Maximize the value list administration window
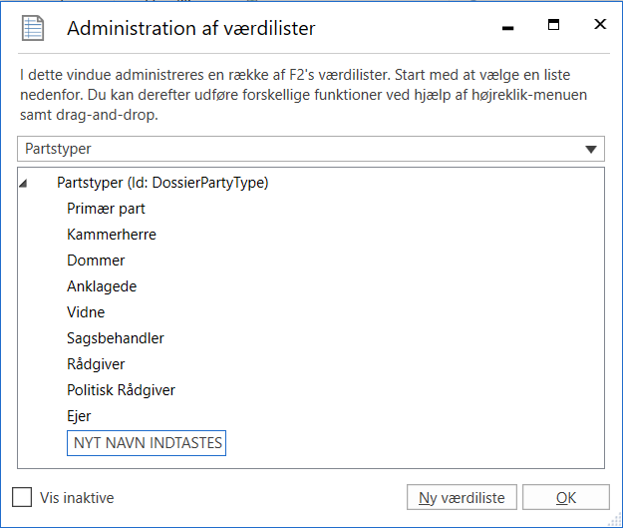Screen dimensions: 623x528 (x=554, y=25)
